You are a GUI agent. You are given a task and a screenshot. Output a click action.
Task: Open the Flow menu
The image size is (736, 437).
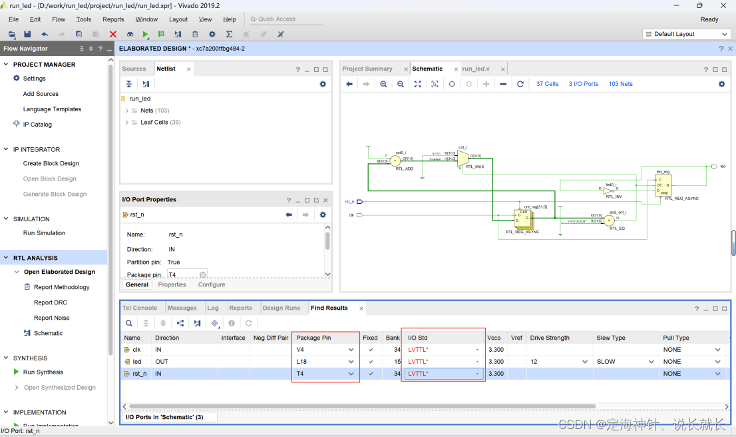click(59, 19)
